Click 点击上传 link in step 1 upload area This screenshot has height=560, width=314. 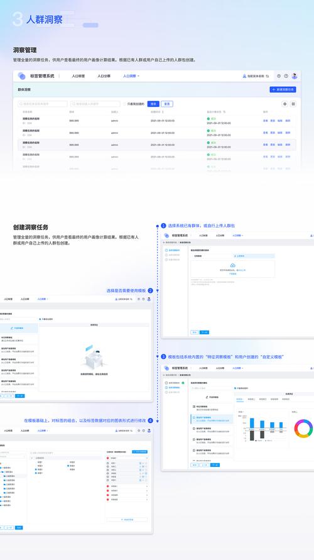[242, 270]
